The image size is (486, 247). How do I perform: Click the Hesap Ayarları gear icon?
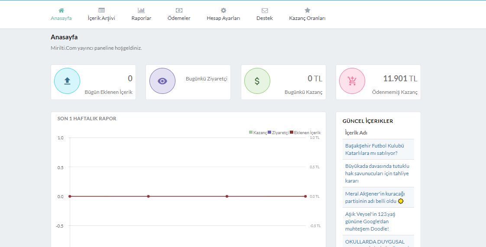pyautogui.click(x=224, y=10)
